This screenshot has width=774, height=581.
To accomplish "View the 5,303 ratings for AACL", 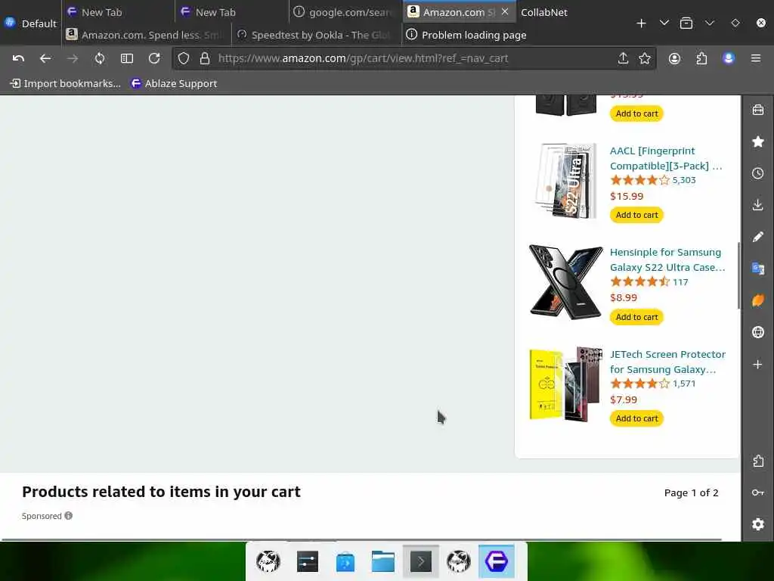I will point(683,180).
